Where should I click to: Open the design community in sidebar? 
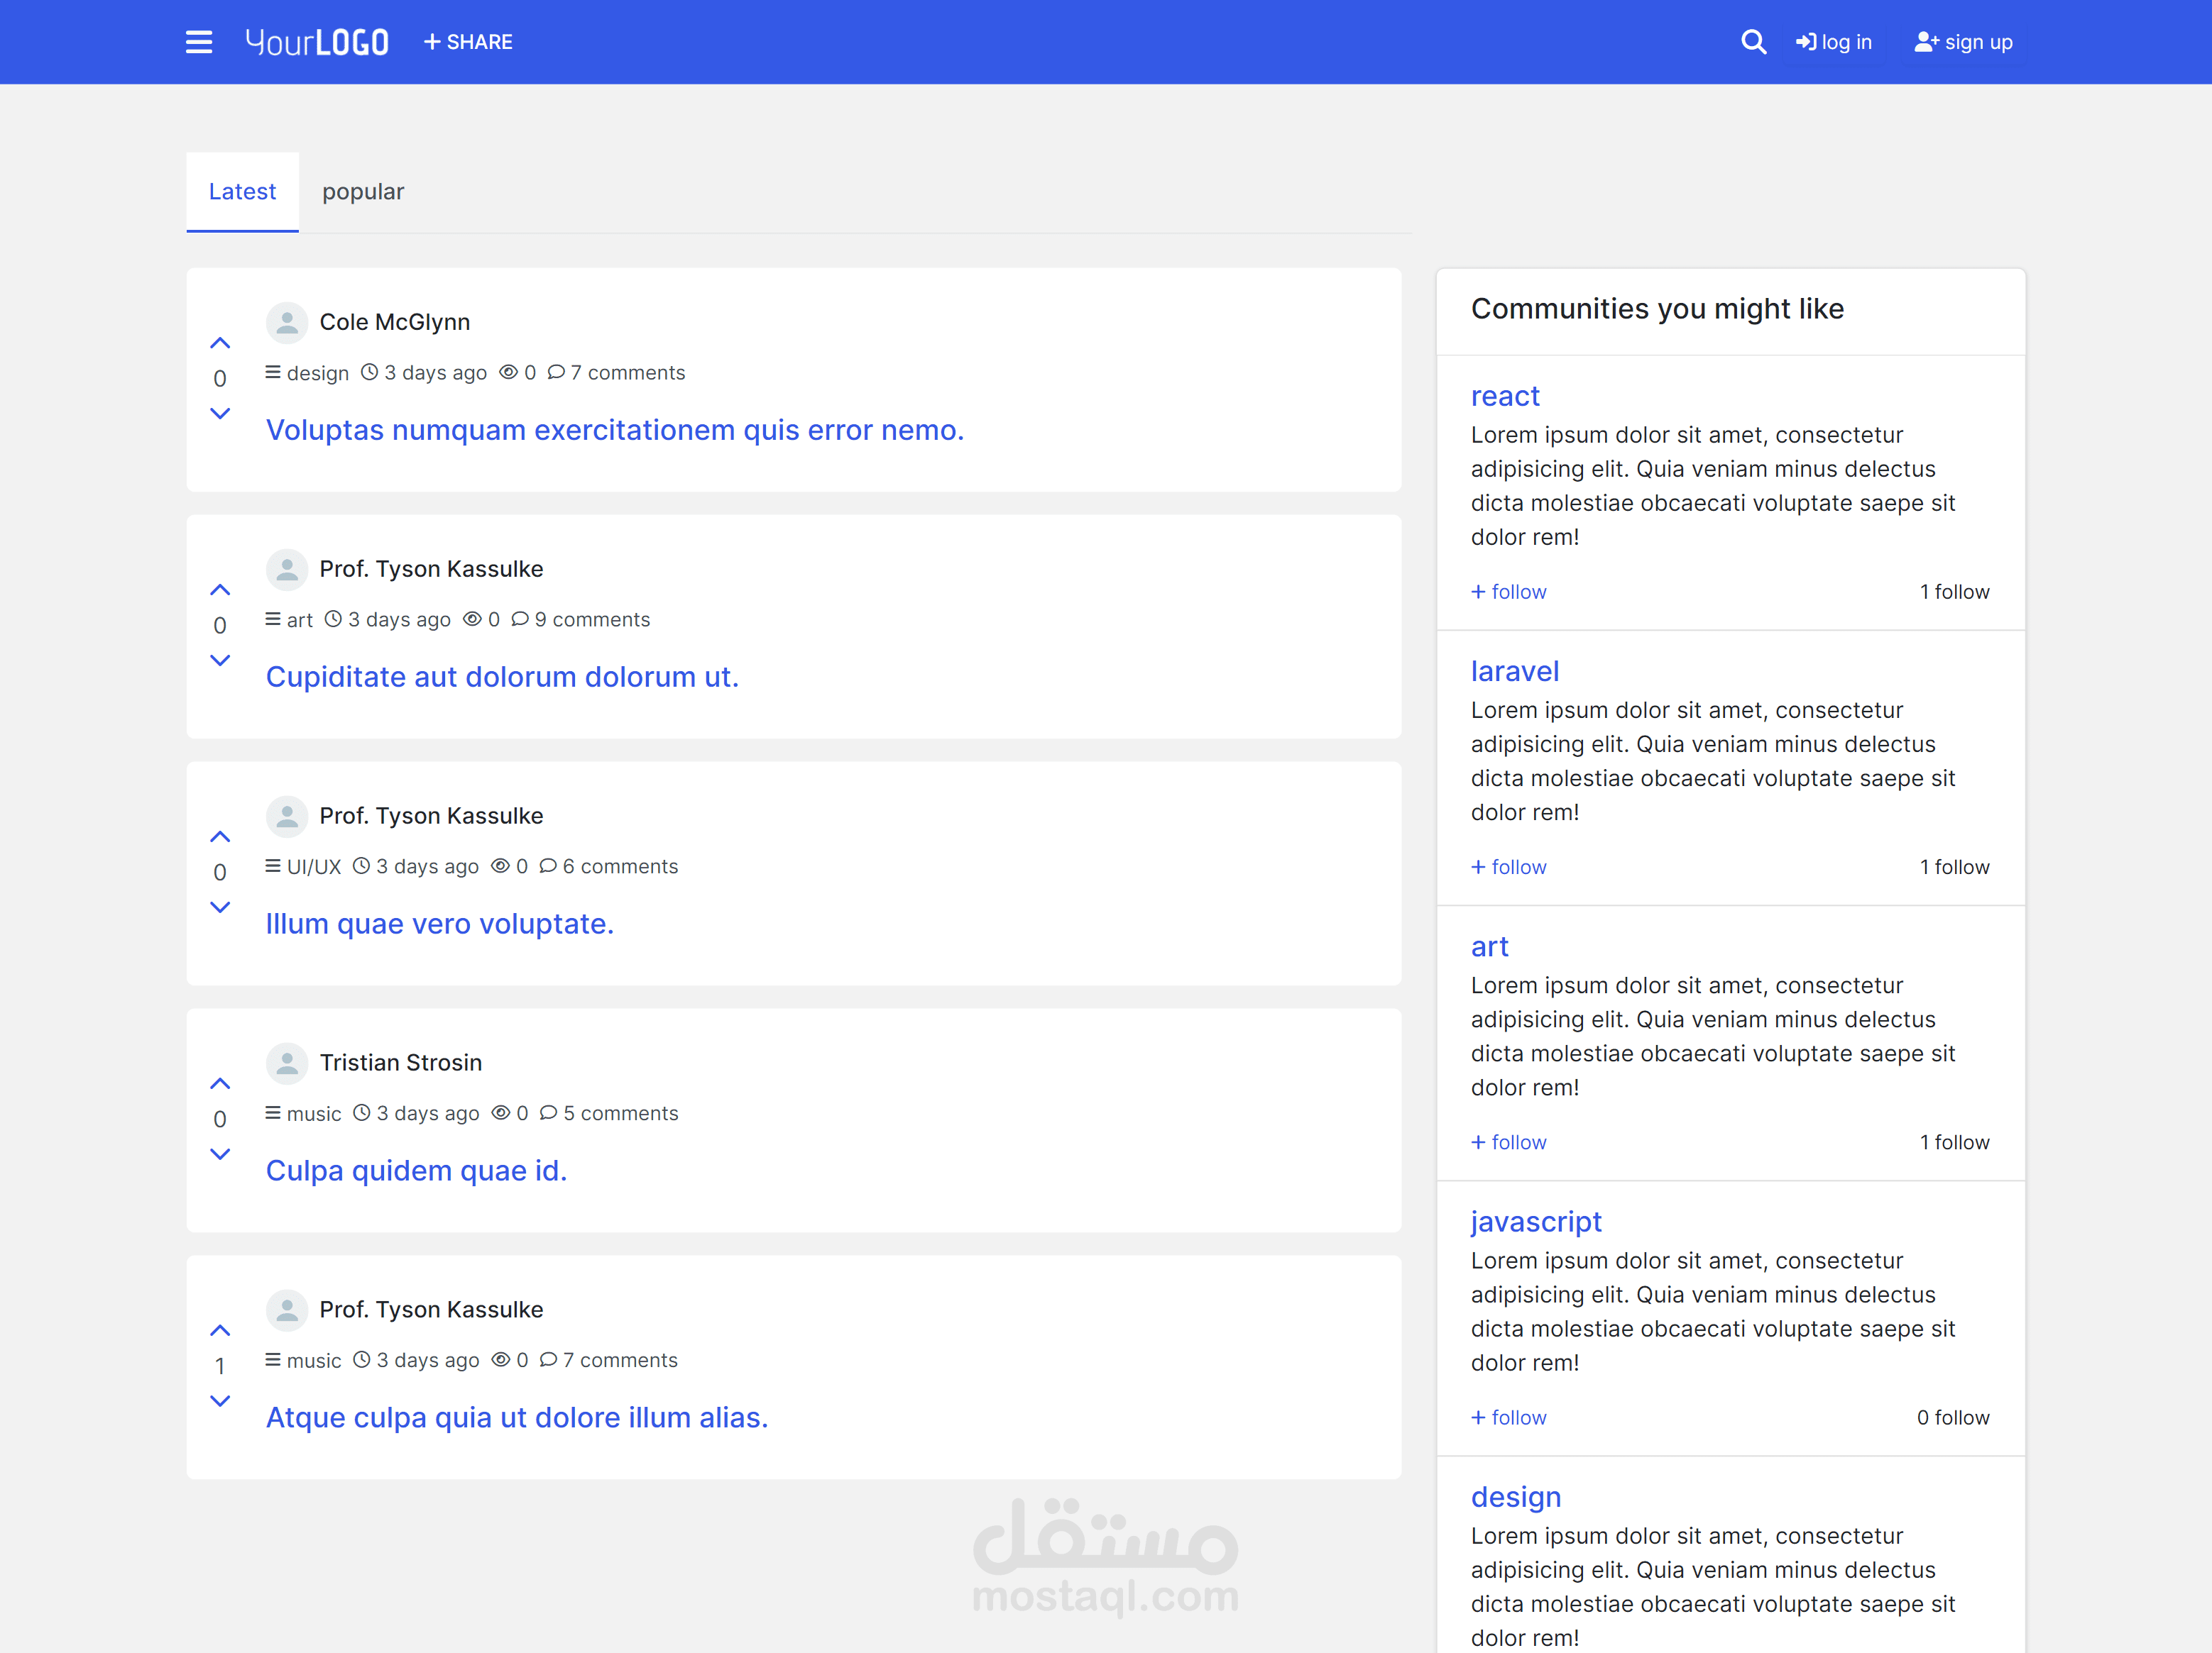click(1516, 1497)
